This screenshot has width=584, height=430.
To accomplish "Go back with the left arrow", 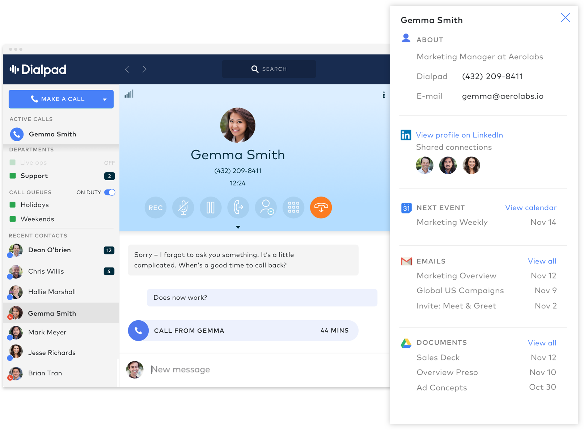I will [x=127, y=69].
